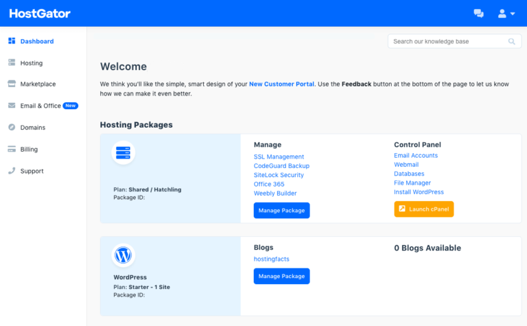Click the Email & Office envelope icon
Viewport: 527px width, 326px height.
point(12,106)
